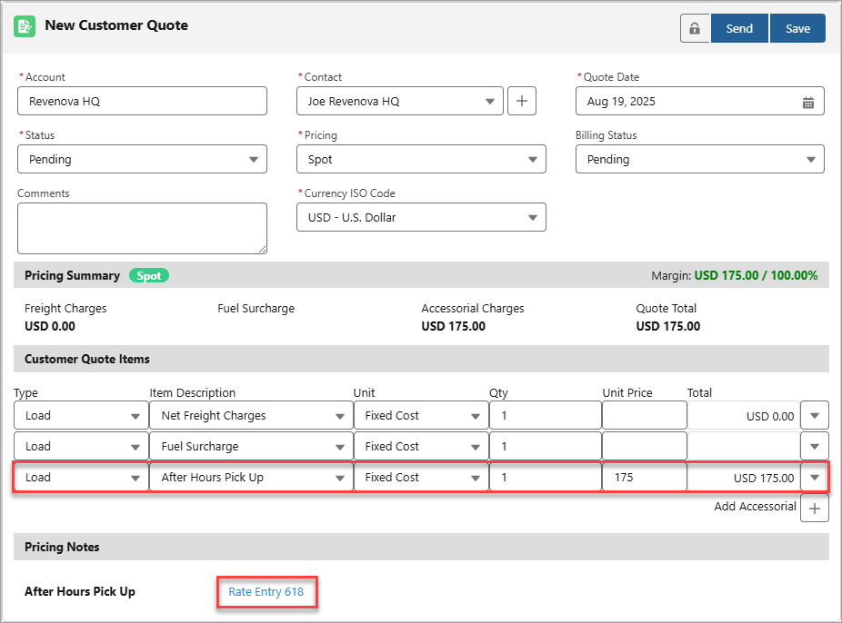
Task: Open the Contact dropdown
Action: 399,101
